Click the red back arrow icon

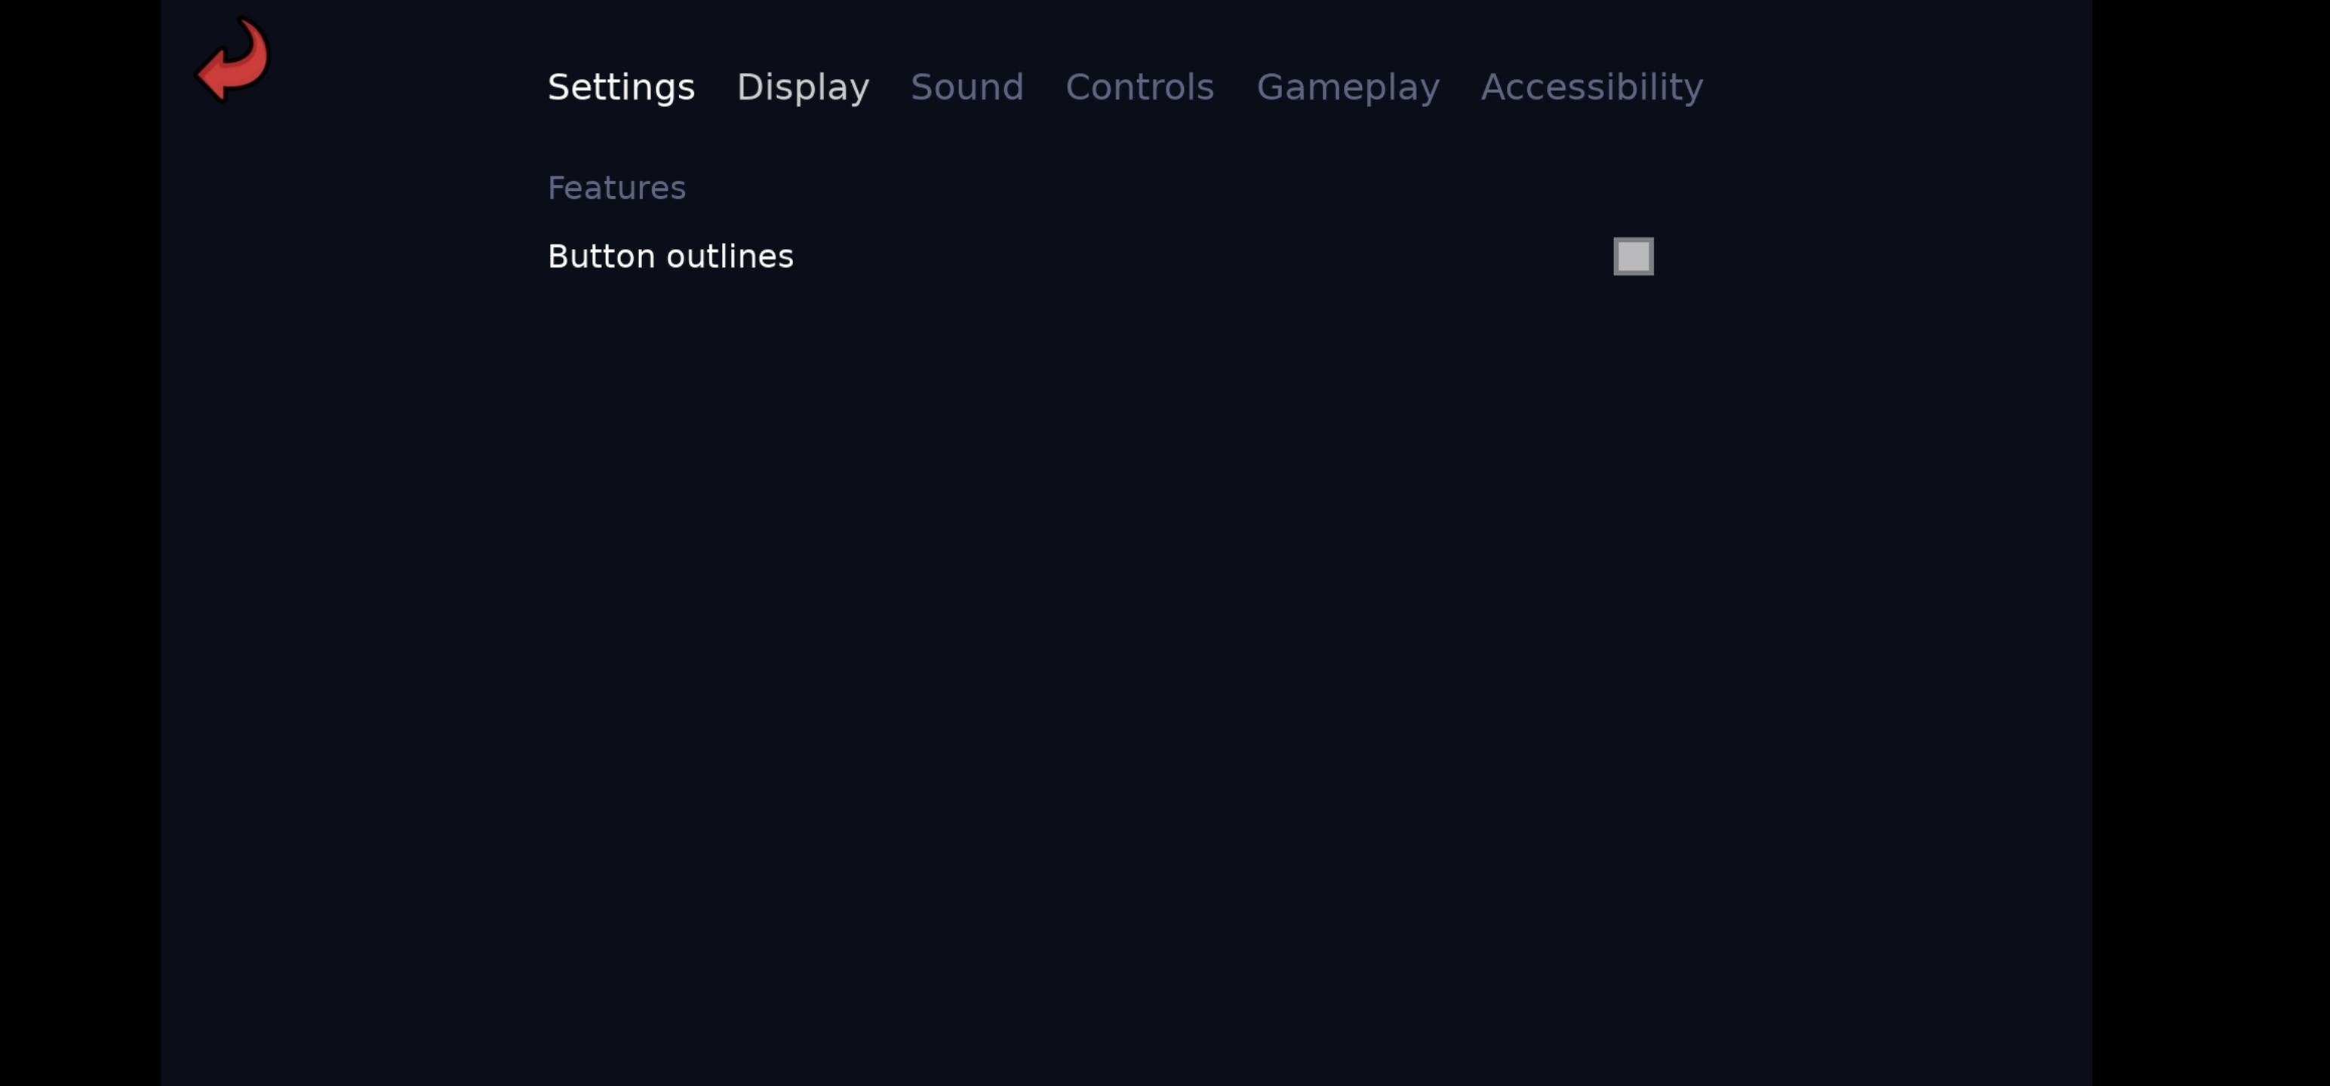[232, 60]
